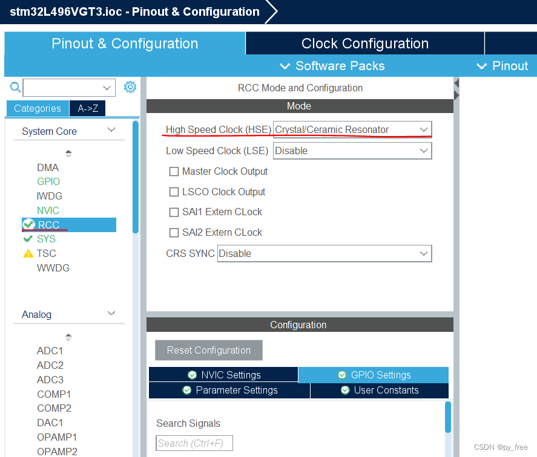The width and height of the screenshot is (537, 457).
Task: Open Low Speed Clock (LSE) dropdown
Action: [x=352, y=151]
